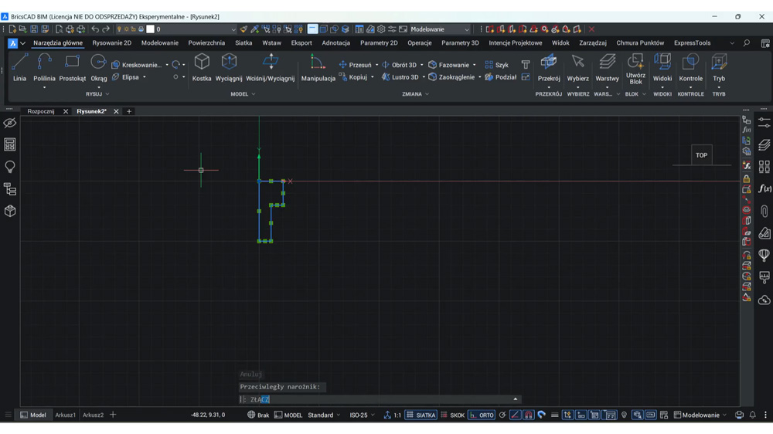773x434 pixels.
Task: Toggle SIATKA grid in status bar
Action: click(x=421, y=415)
